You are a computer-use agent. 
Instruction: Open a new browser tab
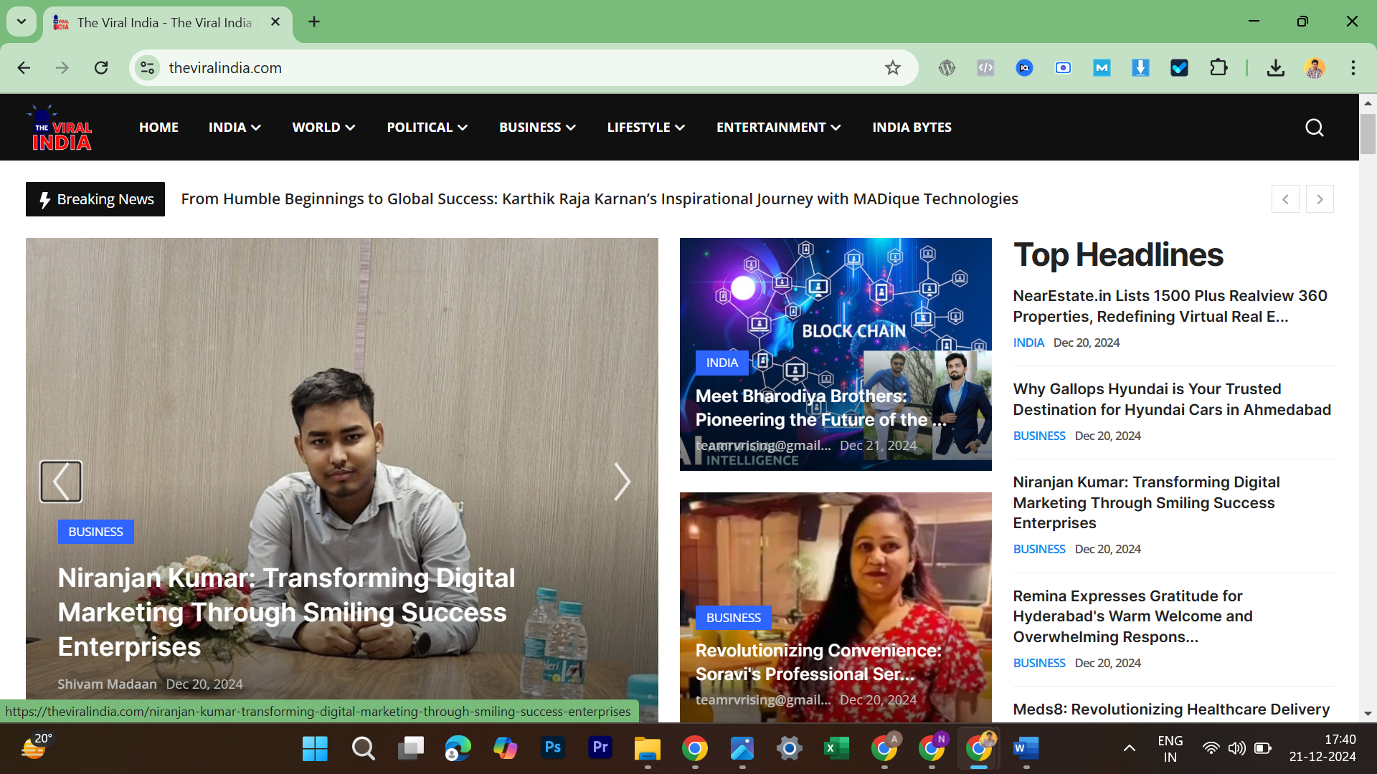(x=314, y=21)
